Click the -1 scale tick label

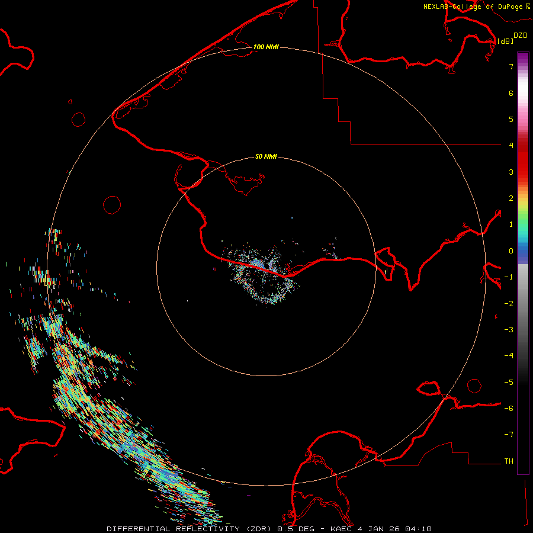coord(509,277)
